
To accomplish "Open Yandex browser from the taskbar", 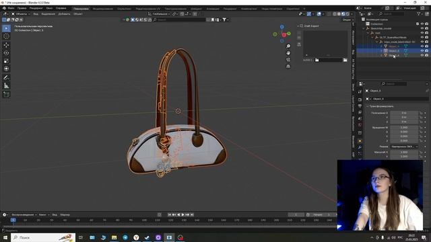I will pos(136,237).
